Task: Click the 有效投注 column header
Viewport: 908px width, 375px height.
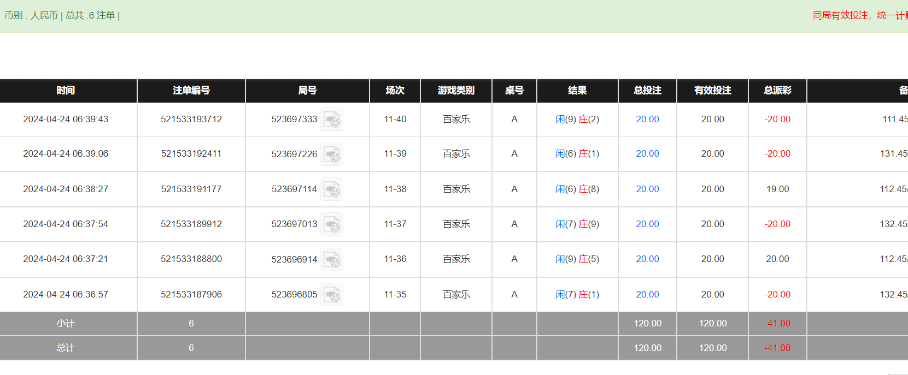Action: click(x=712, y=91)
